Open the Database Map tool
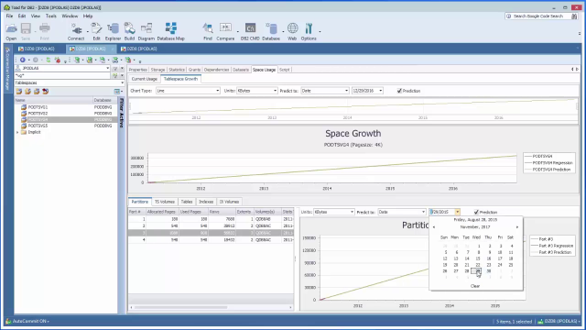The height and width of the screenshot is (330, 586). [171, 32]
